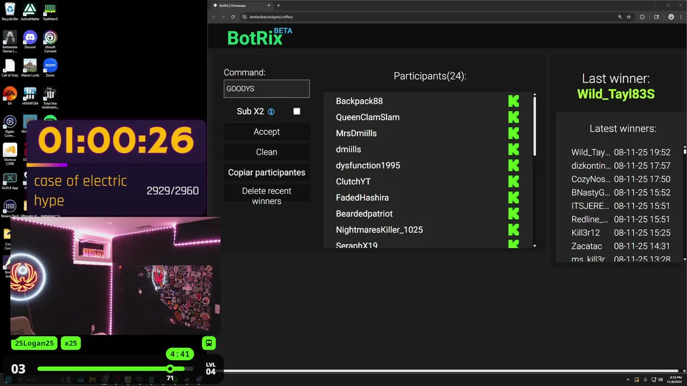Open the GoXLR App desktop shortcut
Image resolution: width=687 pixels, height=386 pixels.
tap(10, 181)
